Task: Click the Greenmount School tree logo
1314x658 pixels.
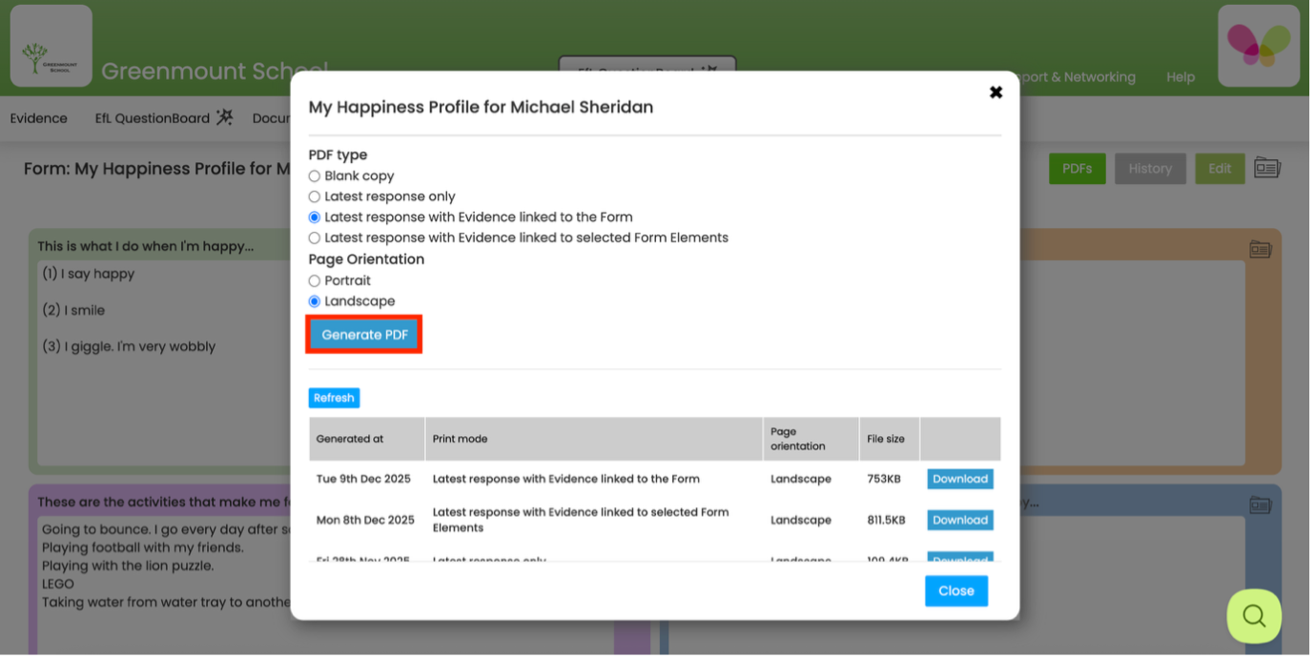Action: 51,44
